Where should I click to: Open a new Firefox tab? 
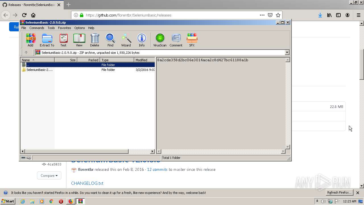click(x=69, y=5)
